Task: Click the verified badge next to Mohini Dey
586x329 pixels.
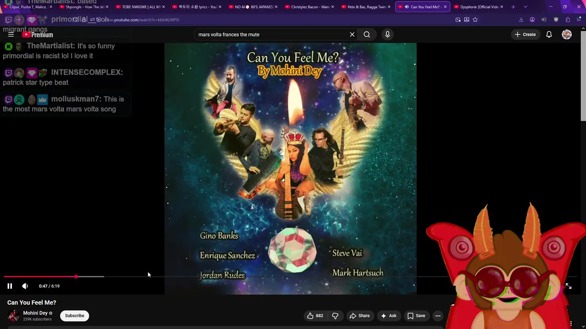Action: 51,313
